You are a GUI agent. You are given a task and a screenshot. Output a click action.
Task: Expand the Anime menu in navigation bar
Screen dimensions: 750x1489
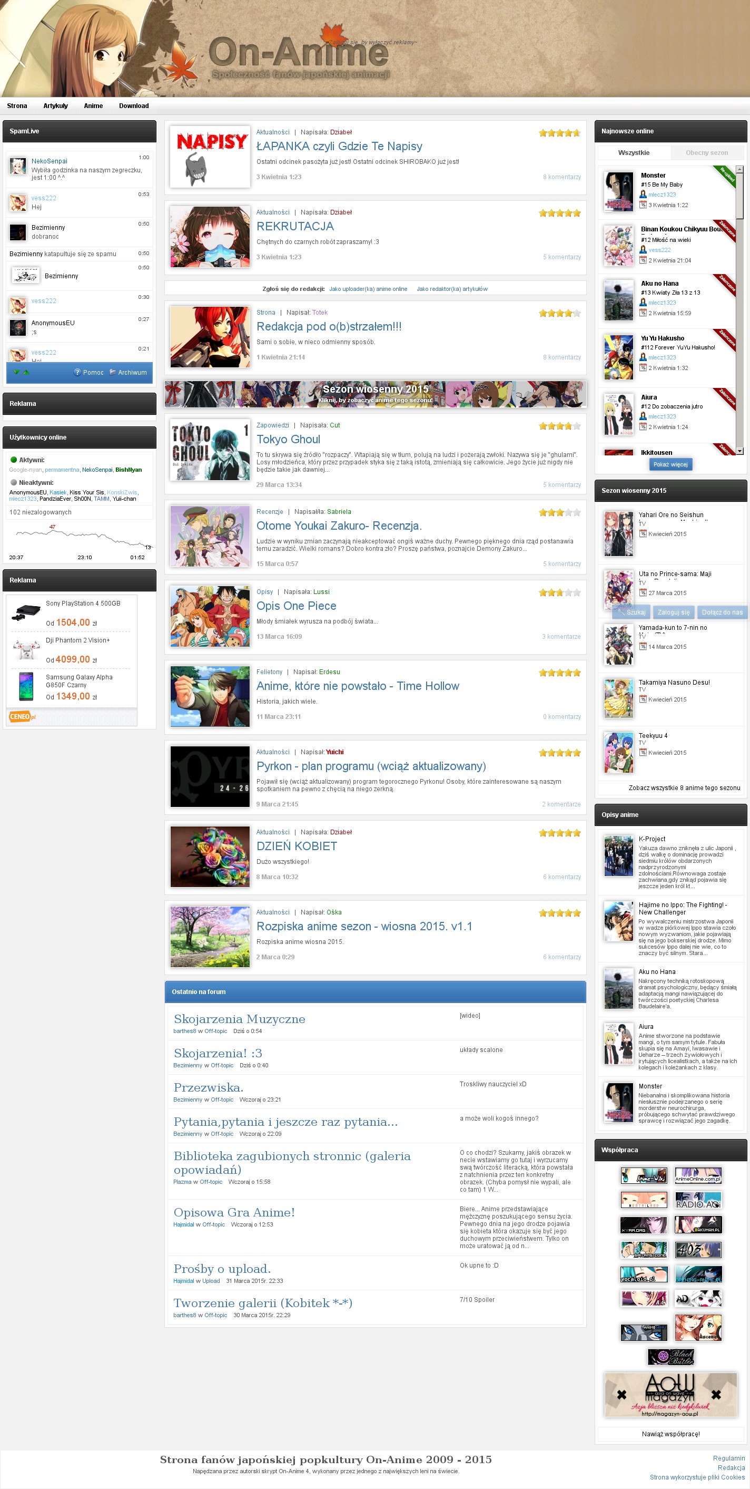(x=93, y=106)
